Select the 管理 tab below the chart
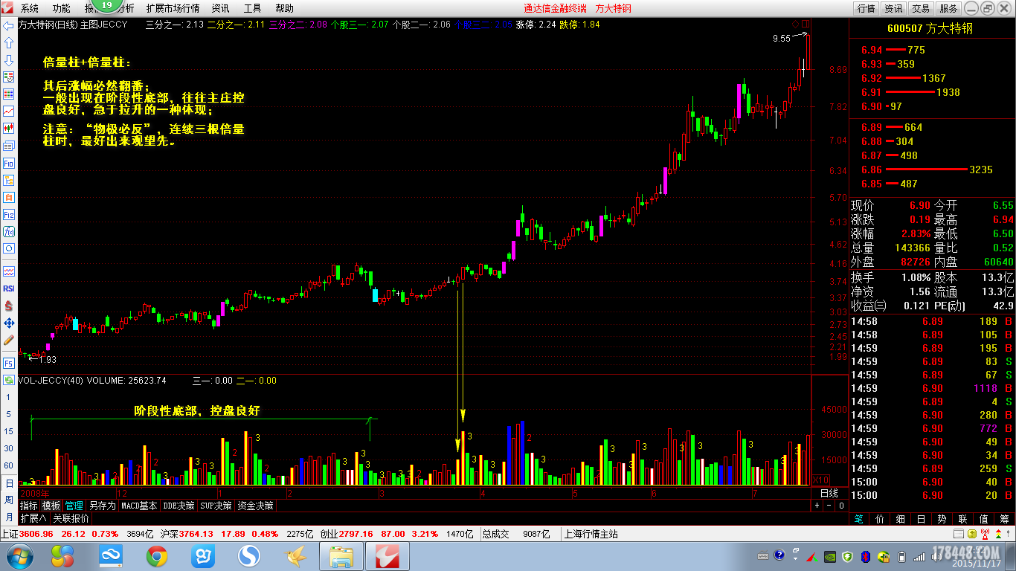This screenshot has width=1016, height=571. click(74, 506)
